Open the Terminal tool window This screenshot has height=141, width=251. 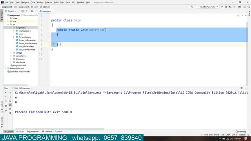point(47,132)
